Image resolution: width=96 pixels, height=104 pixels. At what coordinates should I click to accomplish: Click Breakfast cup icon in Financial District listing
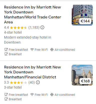point(6,99)
